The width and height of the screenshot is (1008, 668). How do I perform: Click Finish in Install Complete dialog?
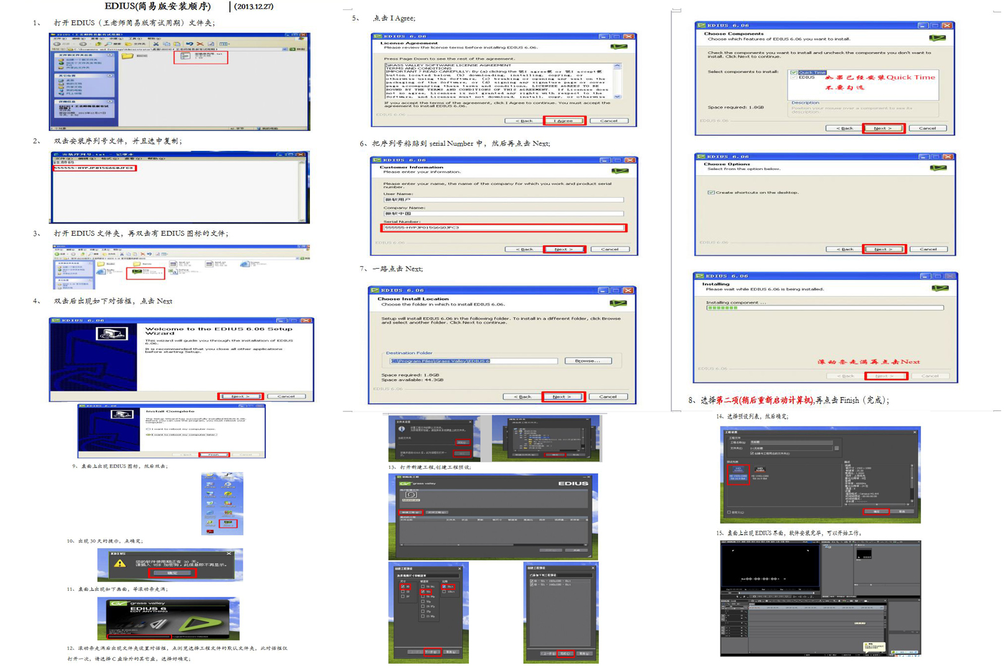pos(214,454)
